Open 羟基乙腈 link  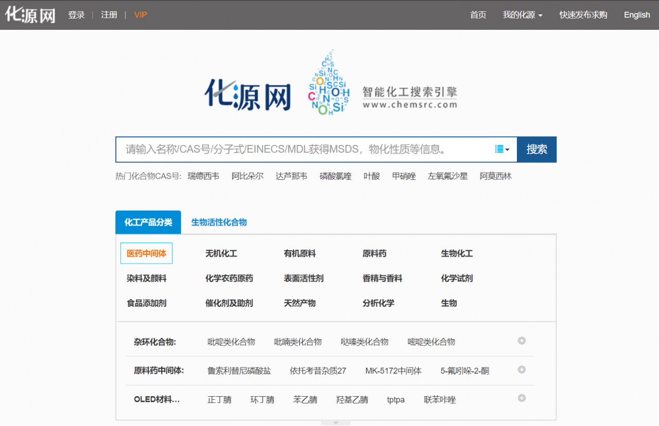click(352, 400)
